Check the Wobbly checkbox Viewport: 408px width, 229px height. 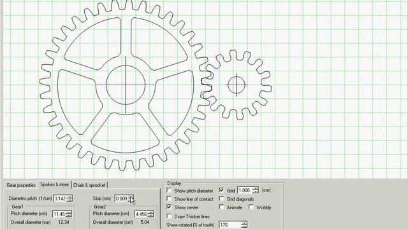(x=251, y=207)
